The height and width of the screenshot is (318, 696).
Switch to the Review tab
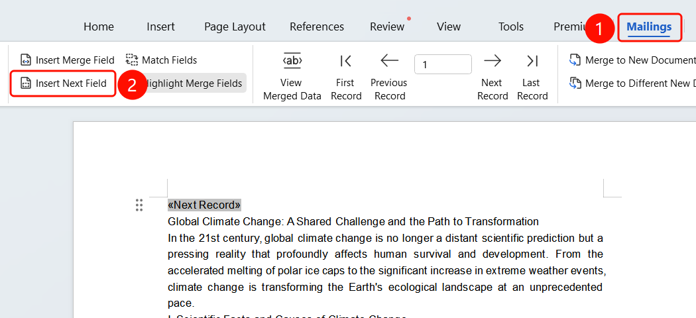387,27
